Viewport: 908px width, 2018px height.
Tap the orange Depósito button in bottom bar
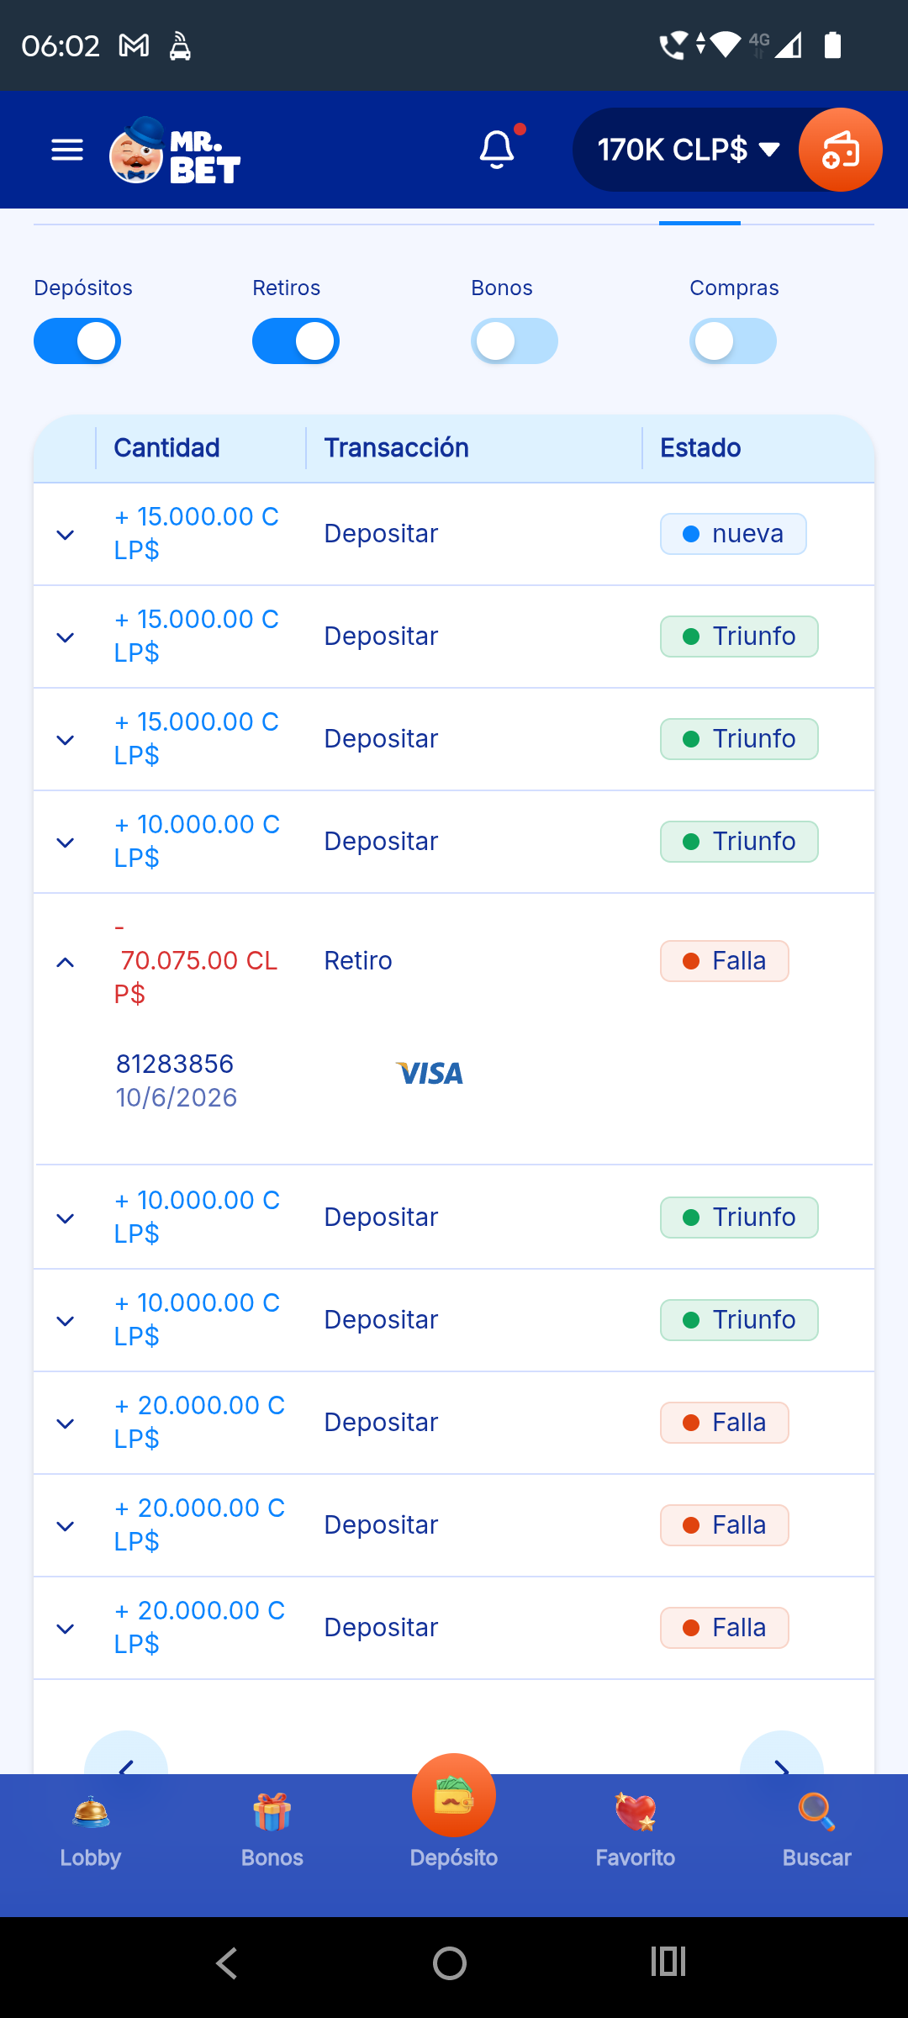tap(454, 1796)
